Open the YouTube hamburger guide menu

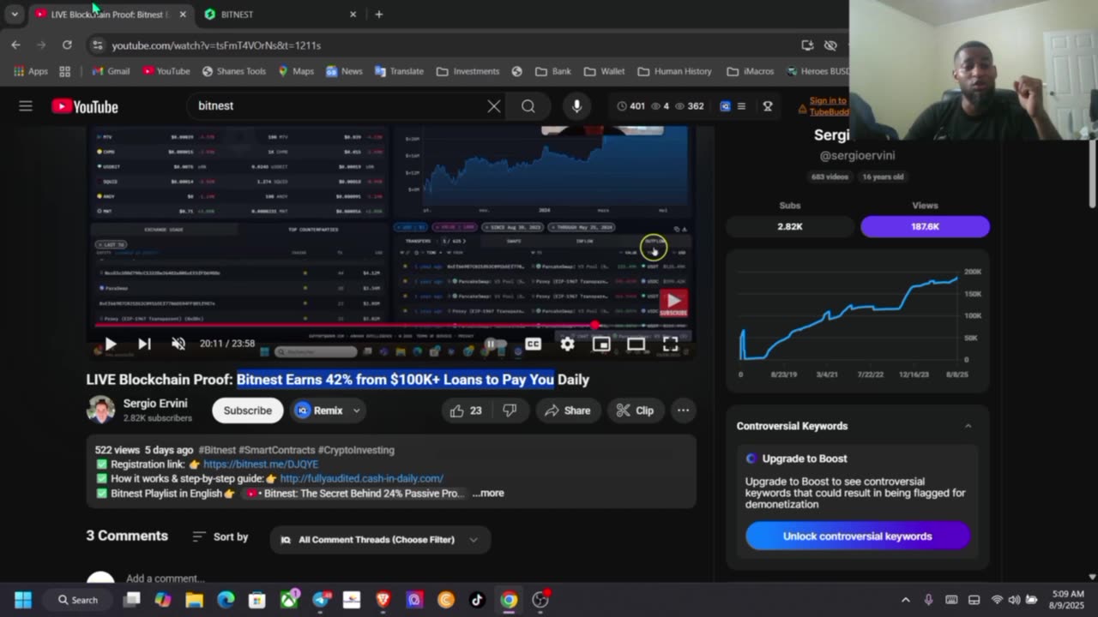(26, 106)
